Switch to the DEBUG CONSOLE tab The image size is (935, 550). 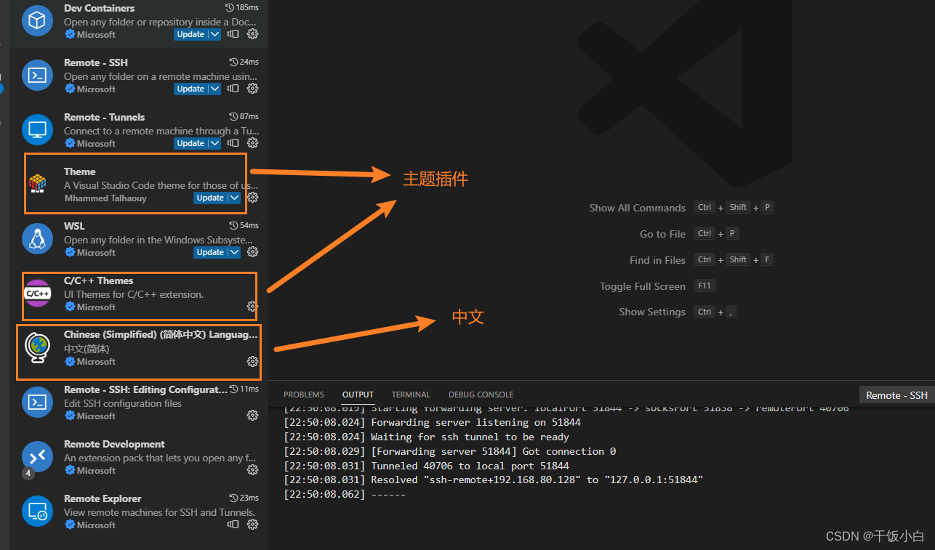click(x=481, y=395)
